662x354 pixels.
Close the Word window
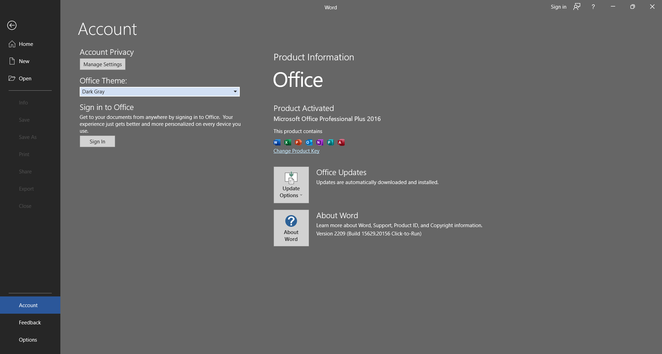click(652, 7)
